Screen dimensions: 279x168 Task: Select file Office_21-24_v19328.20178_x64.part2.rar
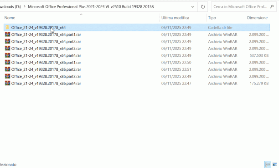(x=46, y=41)
